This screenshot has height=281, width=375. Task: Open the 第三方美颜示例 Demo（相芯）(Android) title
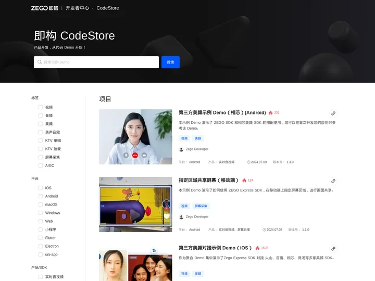(222, 112)
